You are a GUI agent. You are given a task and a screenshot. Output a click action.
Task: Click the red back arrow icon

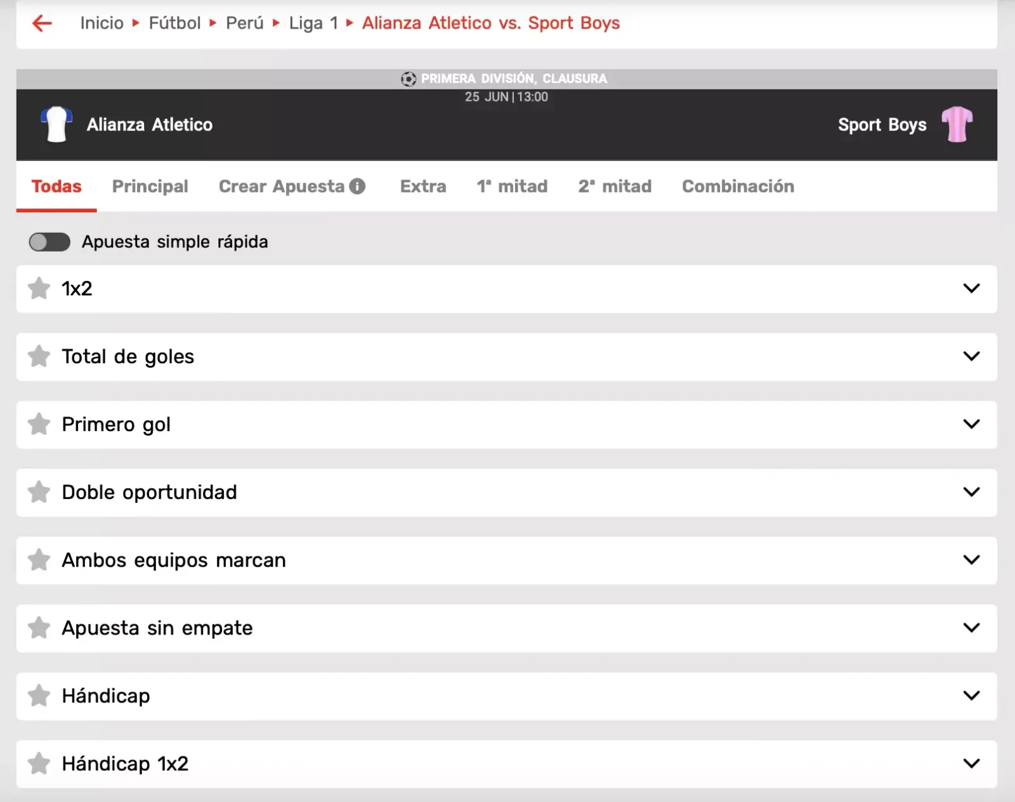tap(42, 23)
